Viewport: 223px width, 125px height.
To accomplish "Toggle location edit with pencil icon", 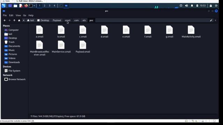I will point(211,20).
